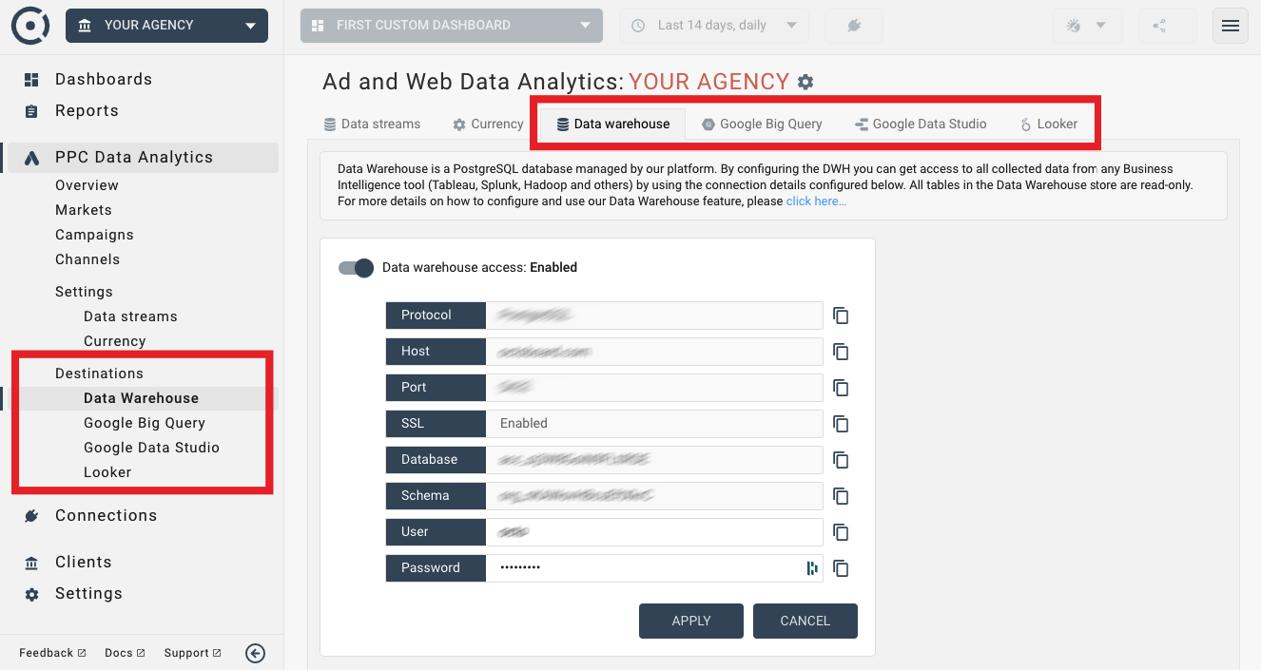Switch to the Data streams tab
The width and height of the screenshot is (1261, 670).
pos(372,124)
